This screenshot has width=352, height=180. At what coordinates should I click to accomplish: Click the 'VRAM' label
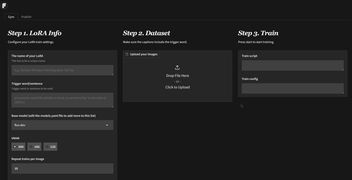tap(15, 138)
